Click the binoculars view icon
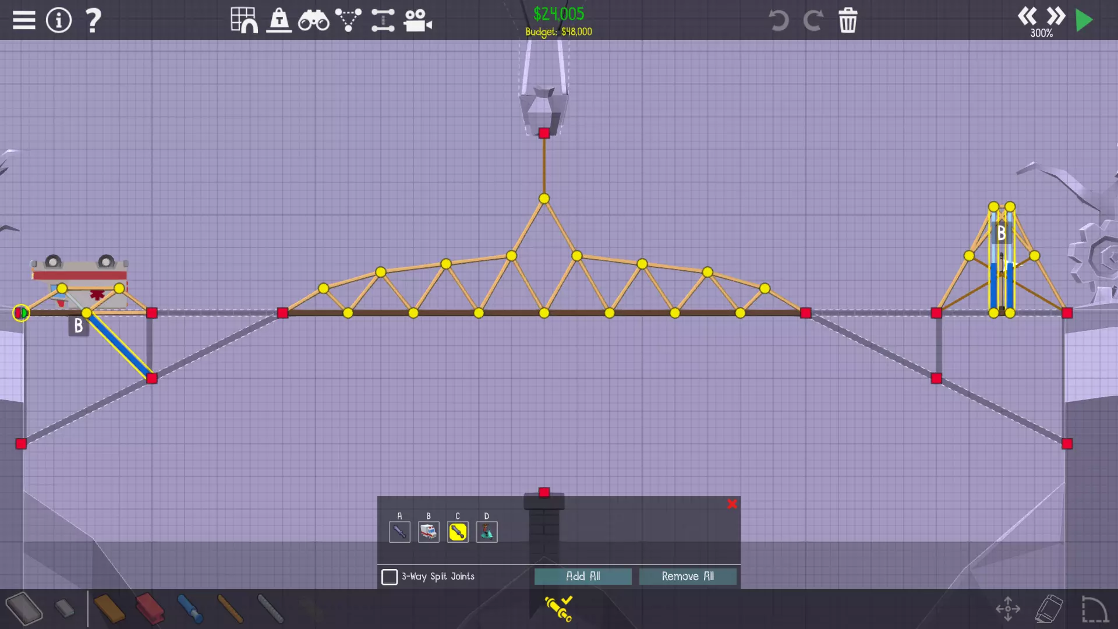 pyautogui.click(x=313, y=21)
